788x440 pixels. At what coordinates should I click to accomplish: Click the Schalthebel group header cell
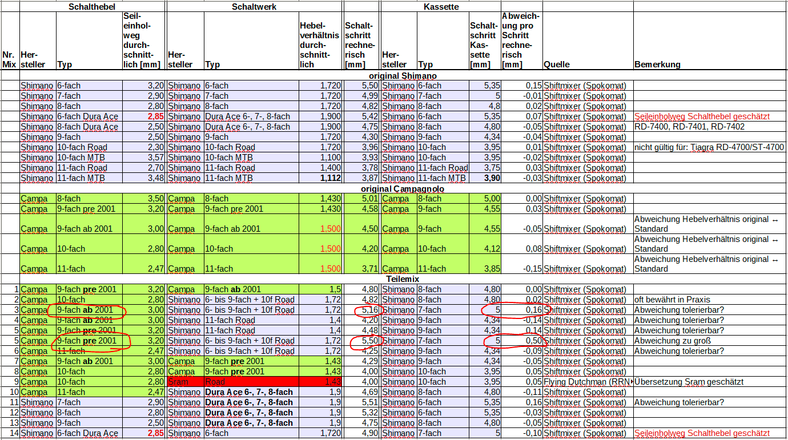tap(93, 6)
